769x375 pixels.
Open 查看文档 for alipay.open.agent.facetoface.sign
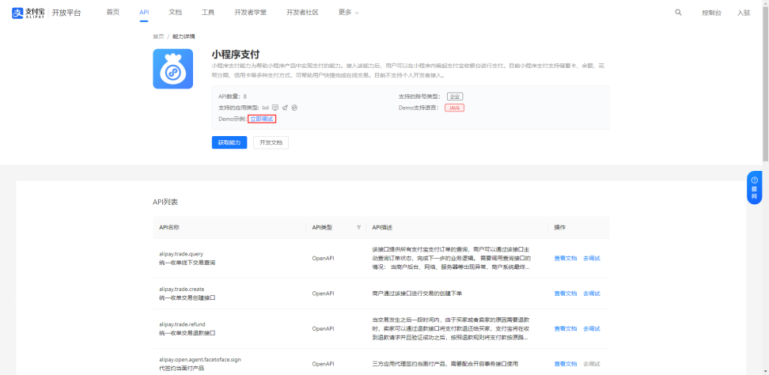point(566,364)
